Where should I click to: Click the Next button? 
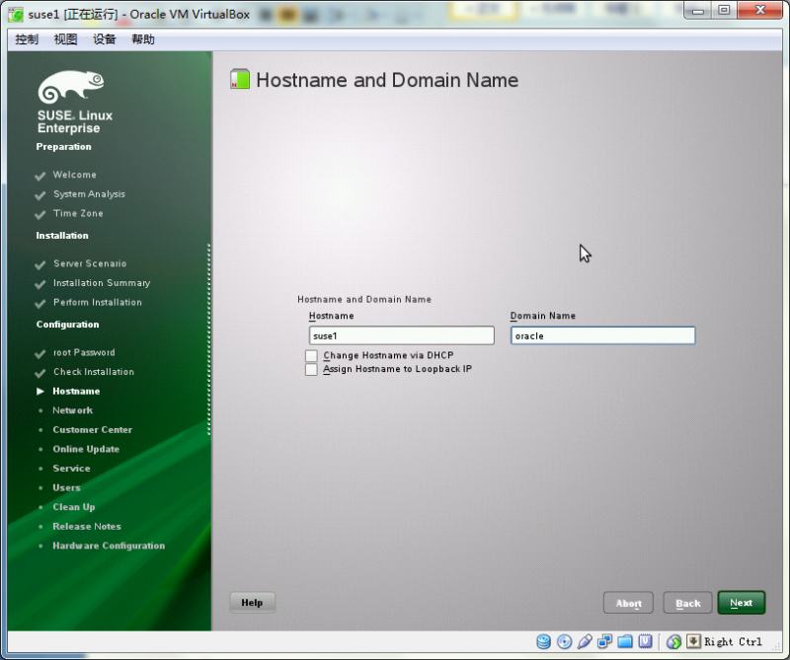tap(742, 602)
